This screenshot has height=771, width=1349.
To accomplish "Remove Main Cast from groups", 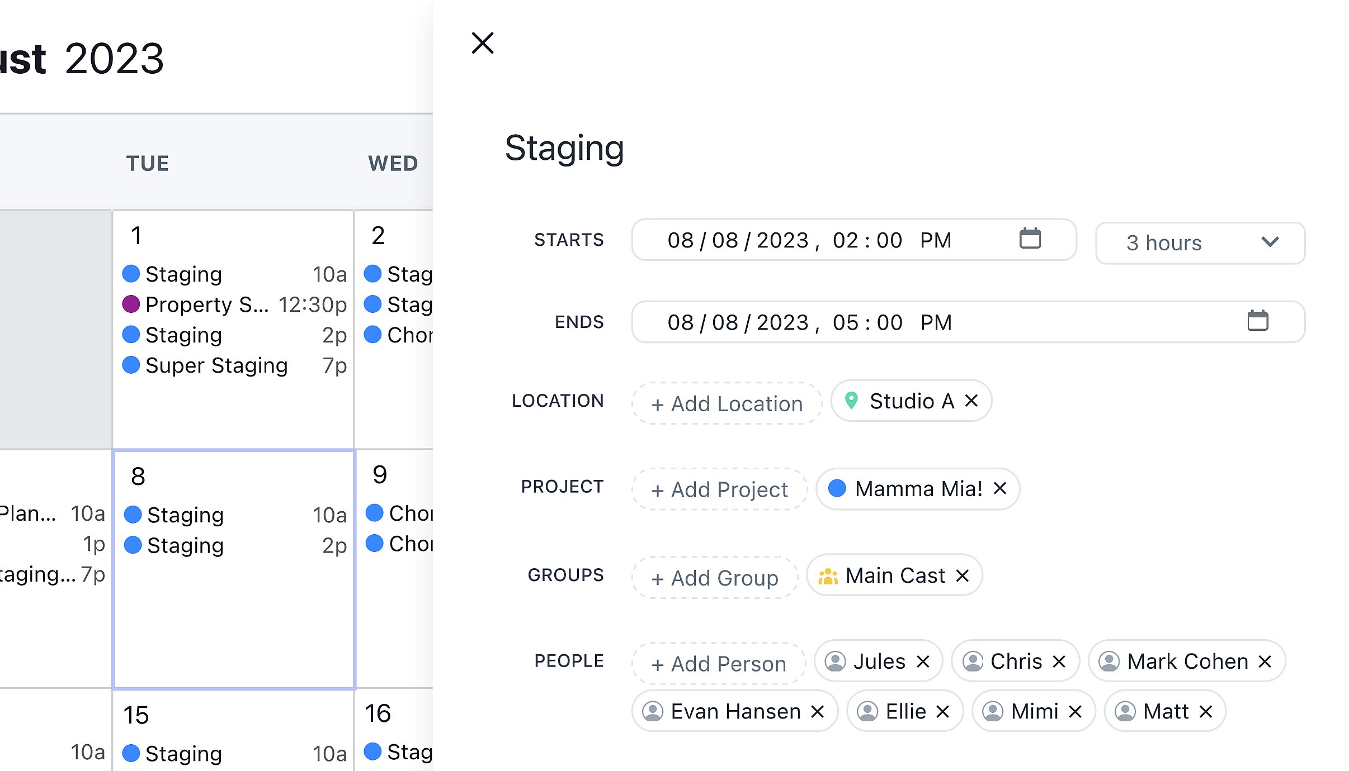I will [x=964, y=575].
